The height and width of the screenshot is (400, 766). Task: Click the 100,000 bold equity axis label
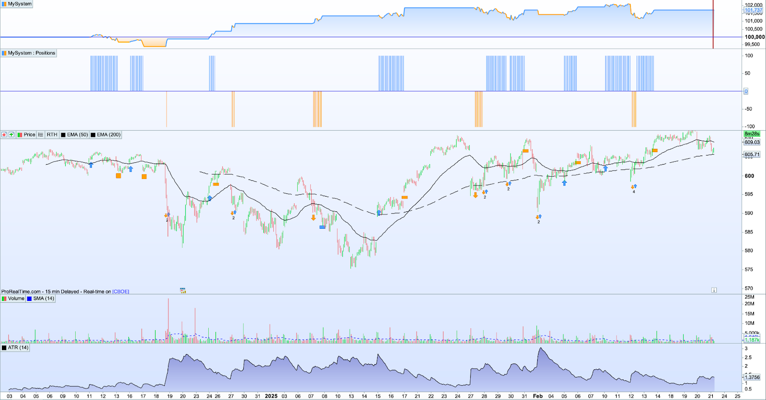click(x=755, y=37)
